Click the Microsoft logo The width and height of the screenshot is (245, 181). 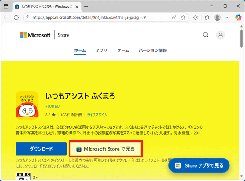[x=35, y=35]
